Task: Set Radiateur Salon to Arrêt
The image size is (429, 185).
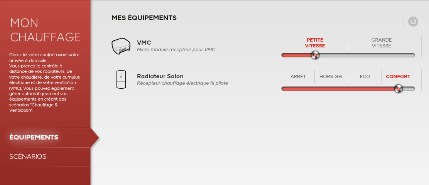Action: (x=298, y=77)
